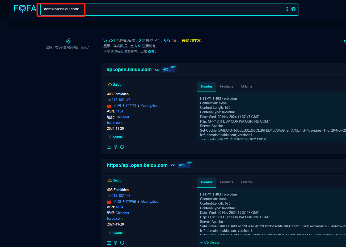The image size is (346, 247).
Task: Open website source code icon, first result
Action: pyautogui.click(x=109, y=147)
